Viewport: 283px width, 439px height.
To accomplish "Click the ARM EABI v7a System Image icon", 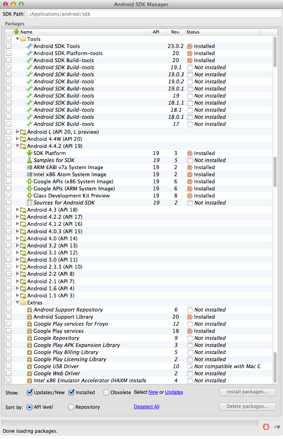I will tap(30, 168).
